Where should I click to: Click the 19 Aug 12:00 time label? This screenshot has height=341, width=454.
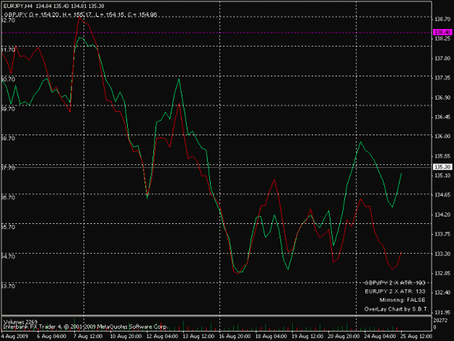[307, 337]
